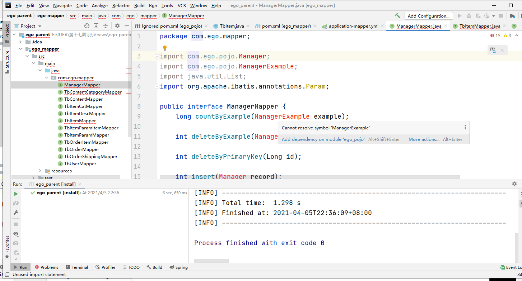Click the editor horizontal scrollbar

coord(309,177)
